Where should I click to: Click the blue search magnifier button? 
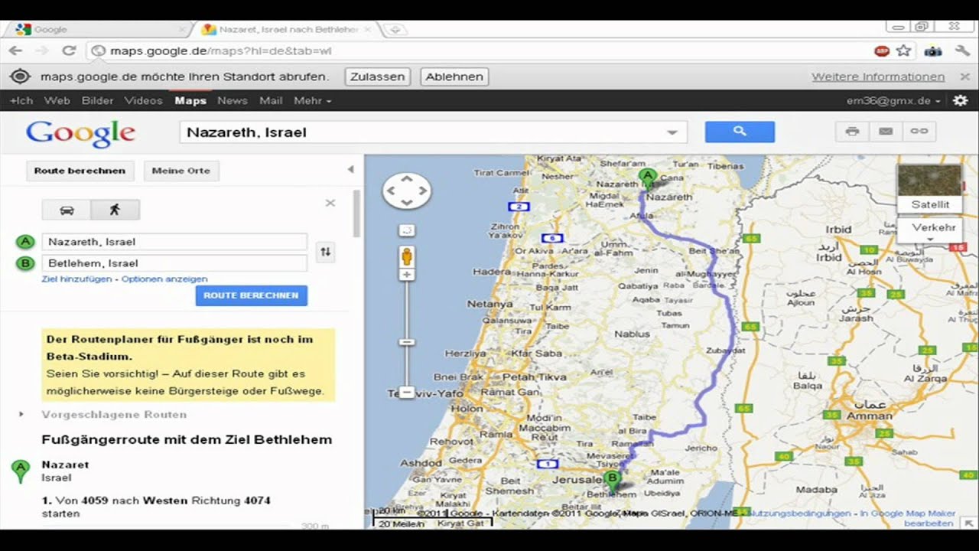pos(740,132)
